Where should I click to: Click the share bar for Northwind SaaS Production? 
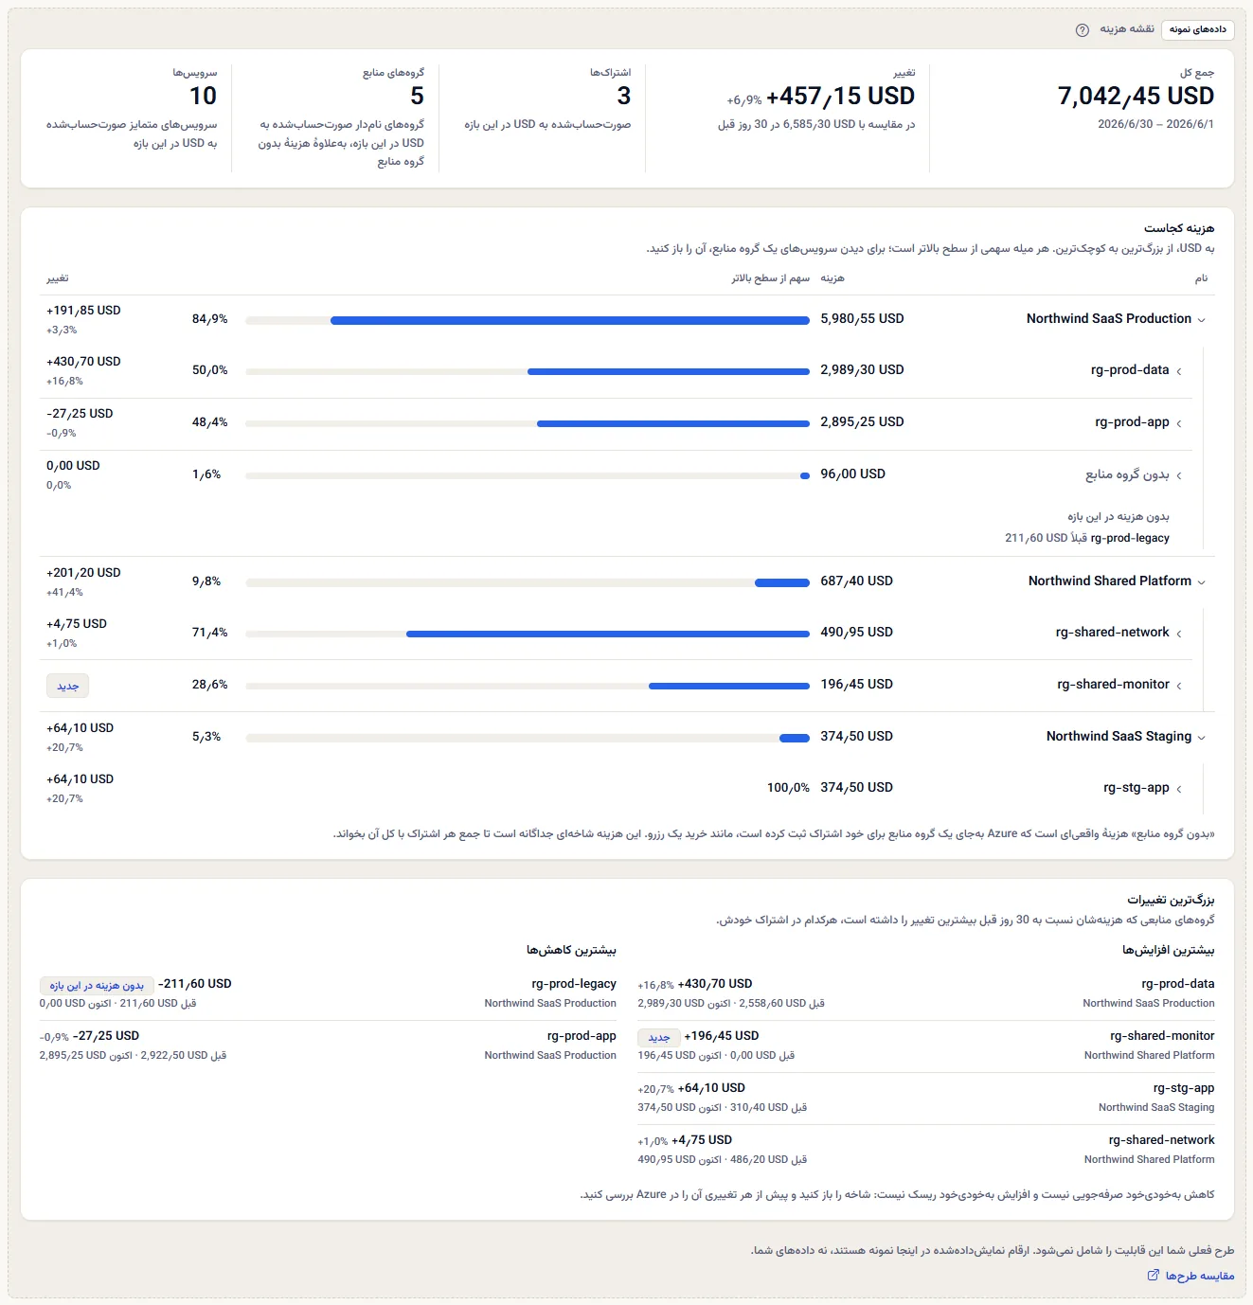528,320
